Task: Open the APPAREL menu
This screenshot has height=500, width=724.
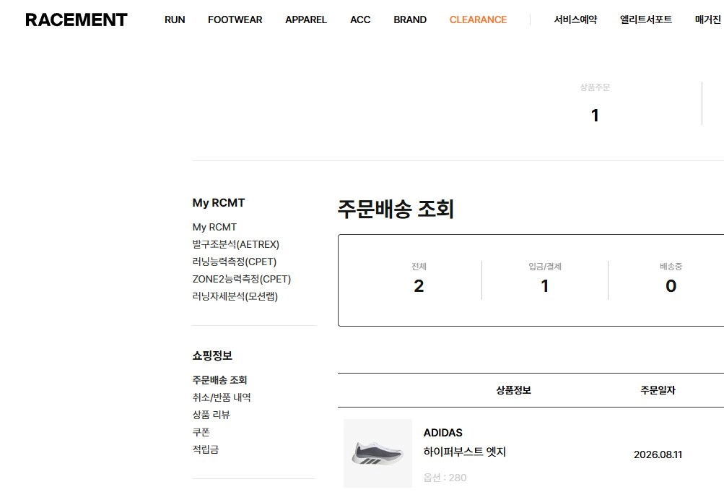Action: (x=305, y=20)
